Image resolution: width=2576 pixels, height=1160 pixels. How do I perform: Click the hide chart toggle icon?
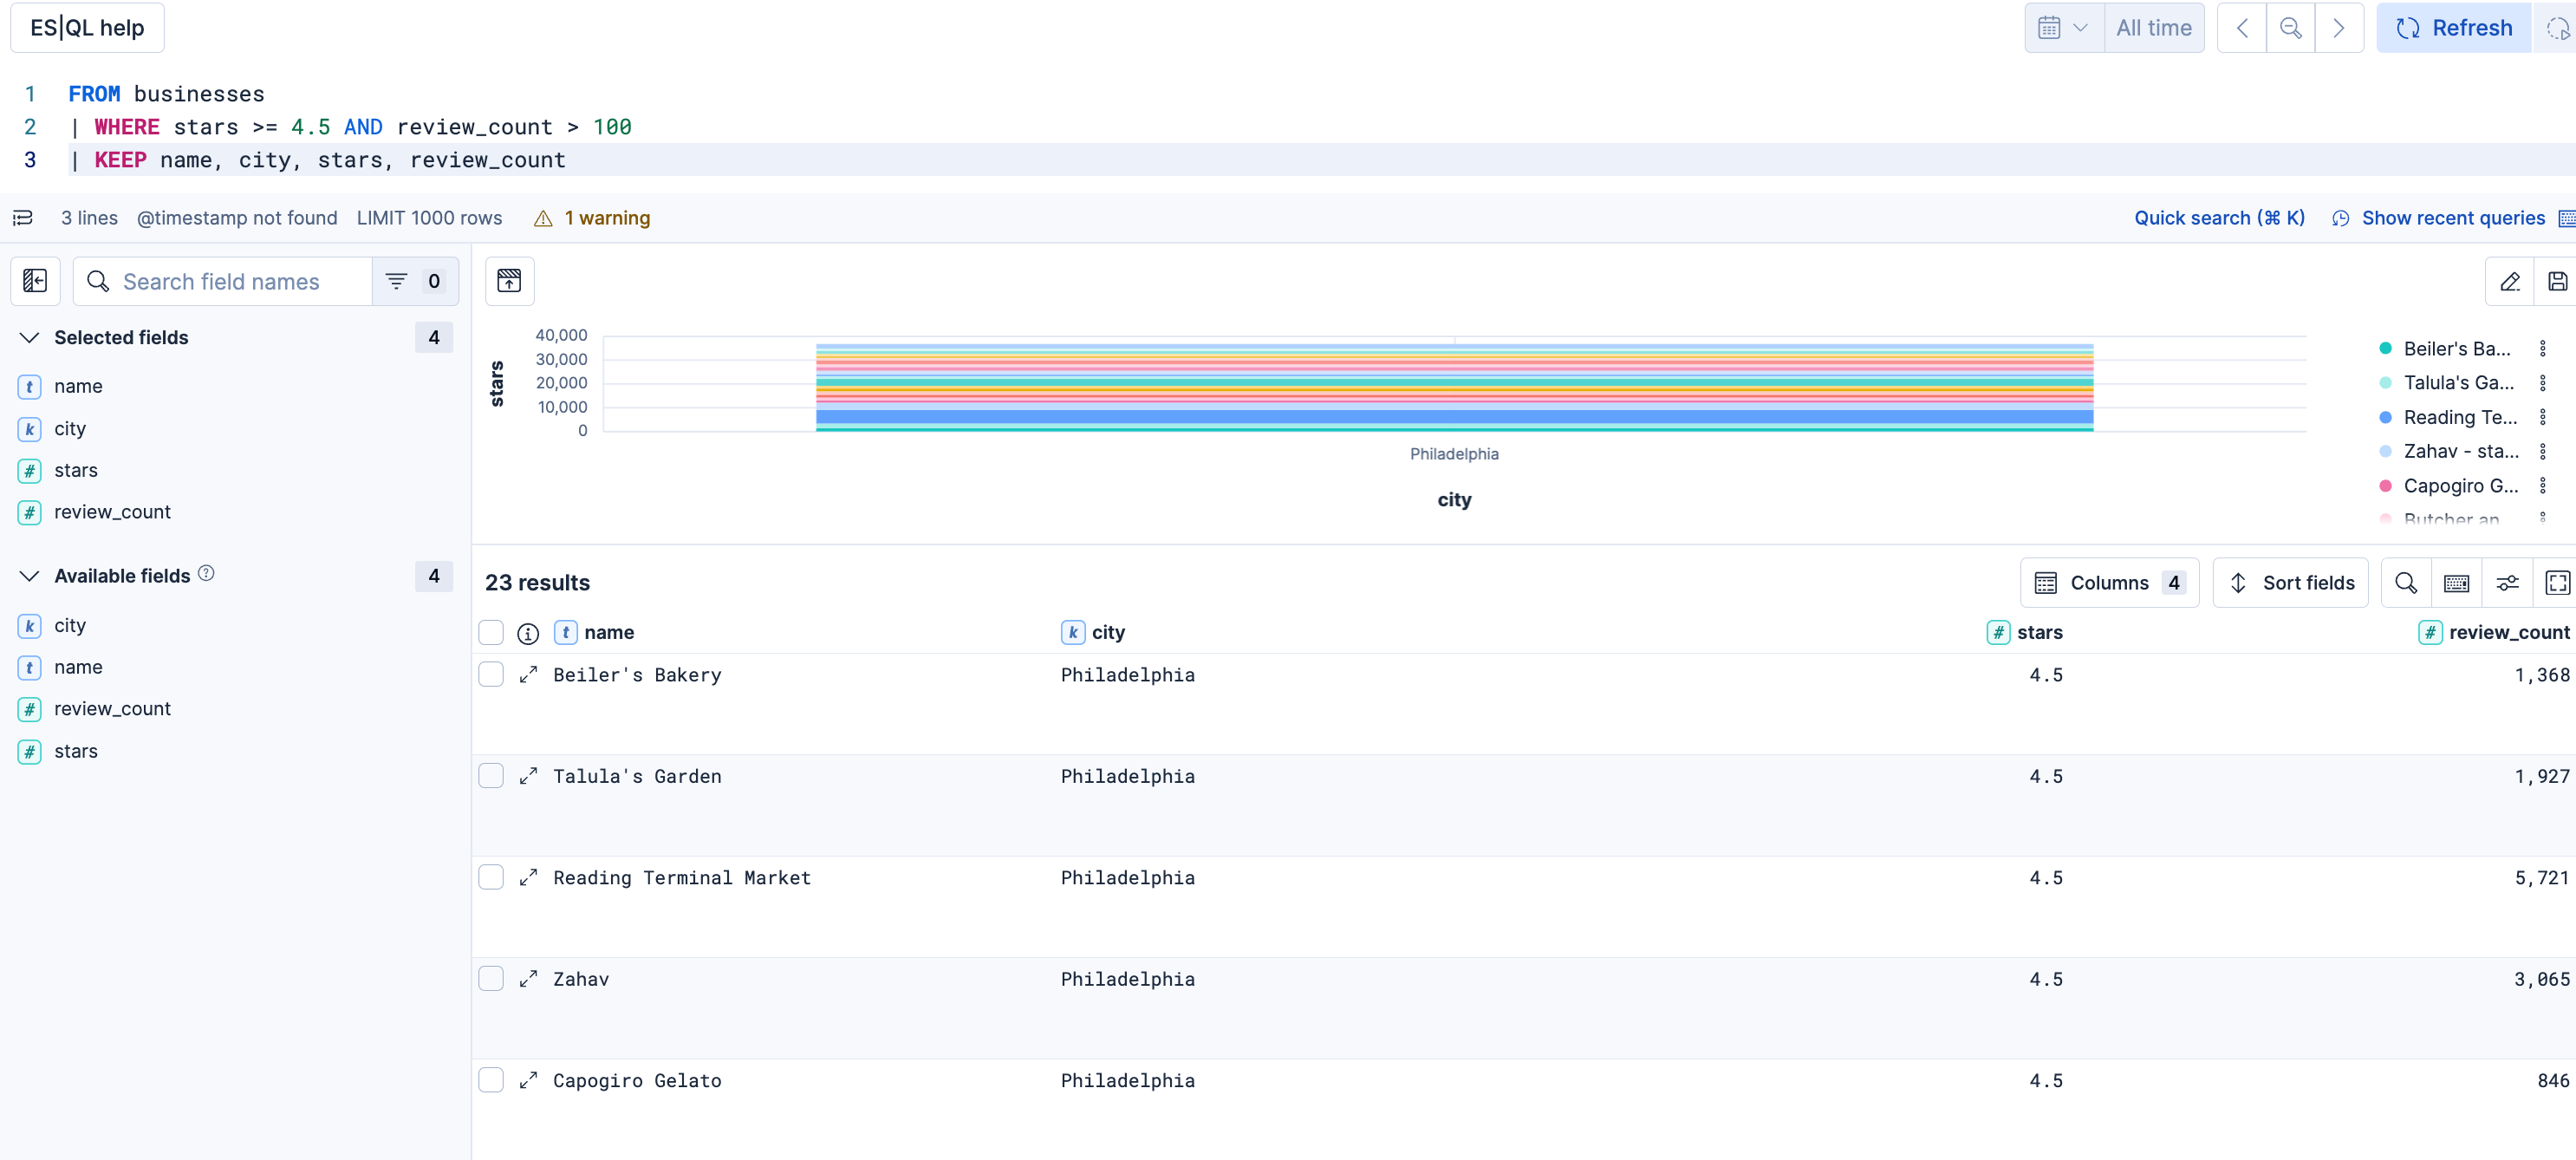coord(509,281)
